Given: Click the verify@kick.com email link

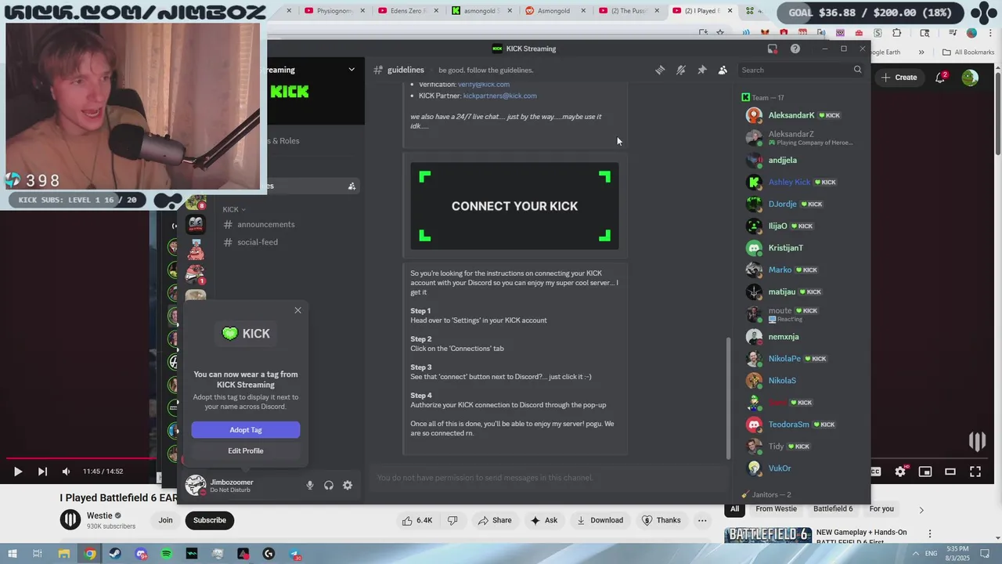Looking at the screenshot, I should tap(484, 84).
